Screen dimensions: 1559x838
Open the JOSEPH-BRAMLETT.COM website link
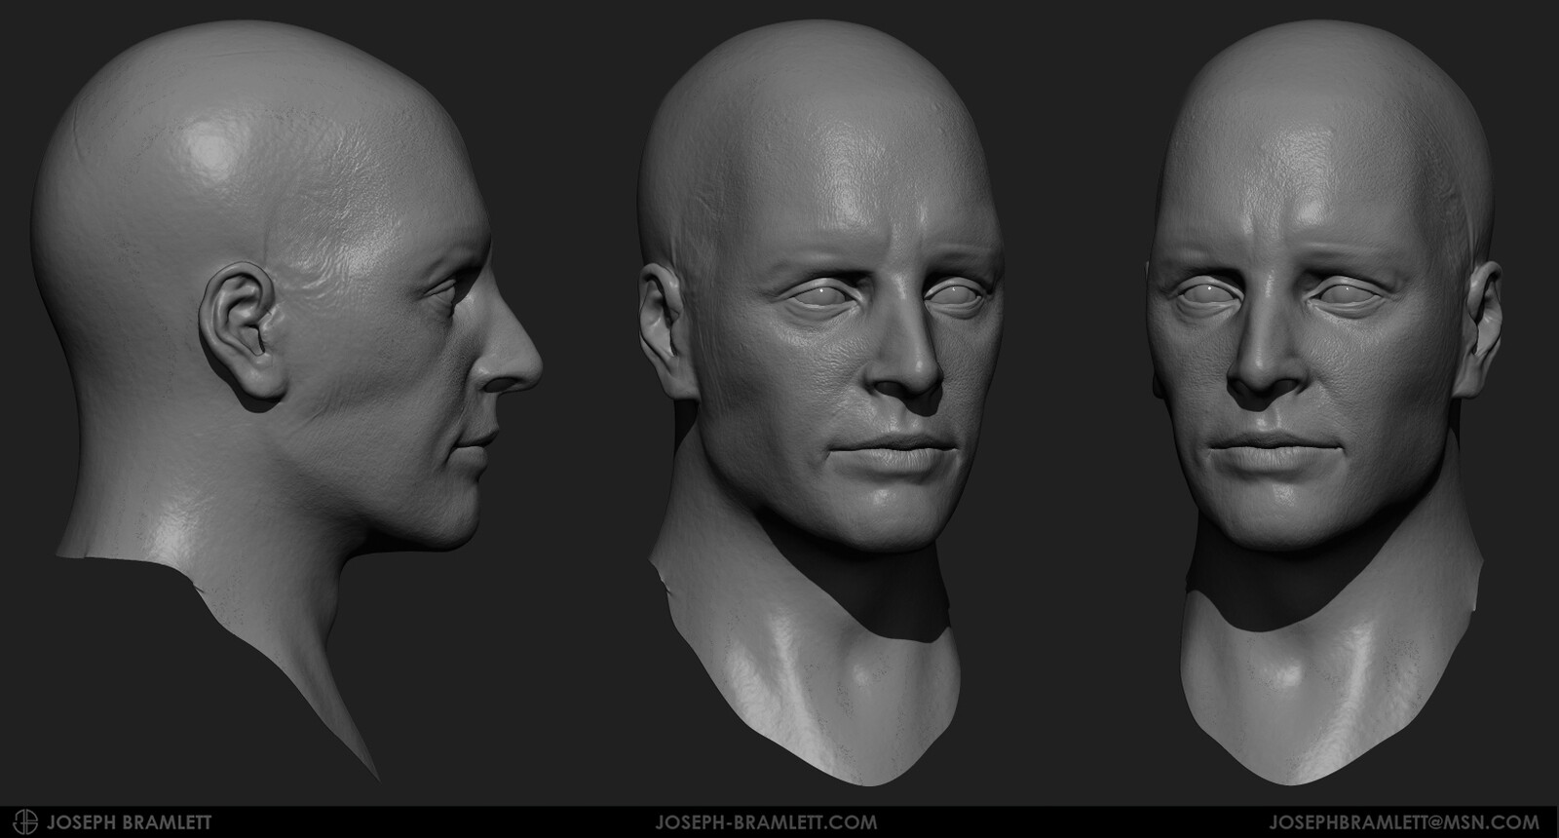pyautogui.click(x=768, y=822)
